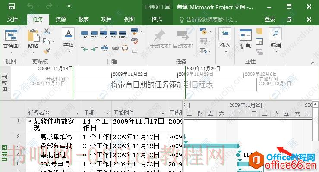Click the 信息 task information button
Screen dimensions: 319x172
coord(246,39)
